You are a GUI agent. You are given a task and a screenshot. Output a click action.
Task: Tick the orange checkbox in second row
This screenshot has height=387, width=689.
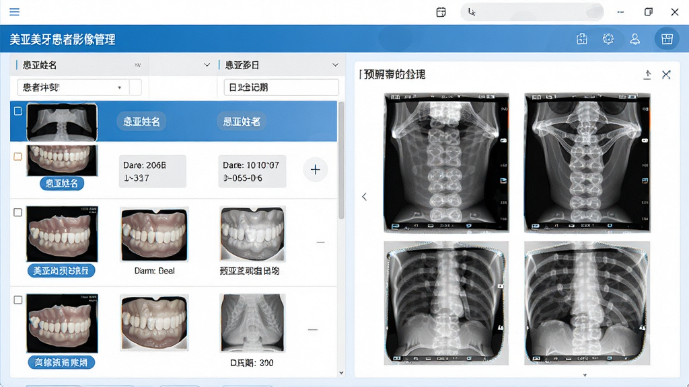(x=18, y=157)
